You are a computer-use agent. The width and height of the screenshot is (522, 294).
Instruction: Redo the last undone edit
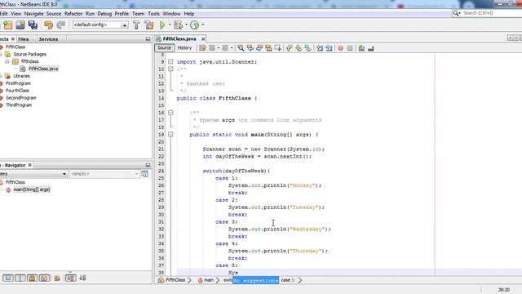pos(60,25)
